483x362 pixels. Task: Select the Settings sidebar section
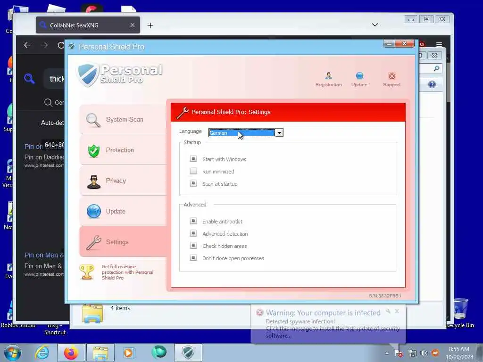click(123, 242)
